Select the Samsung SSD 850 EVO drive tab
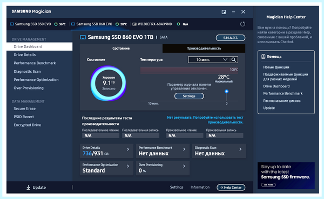Image resolution: width=324 pixels, height=199 pixels. pyautogui.click(x=38, y=24)
